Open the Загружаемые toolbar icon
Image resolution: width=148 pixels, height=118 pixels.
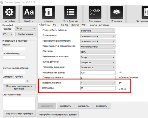tap(145, 12)
